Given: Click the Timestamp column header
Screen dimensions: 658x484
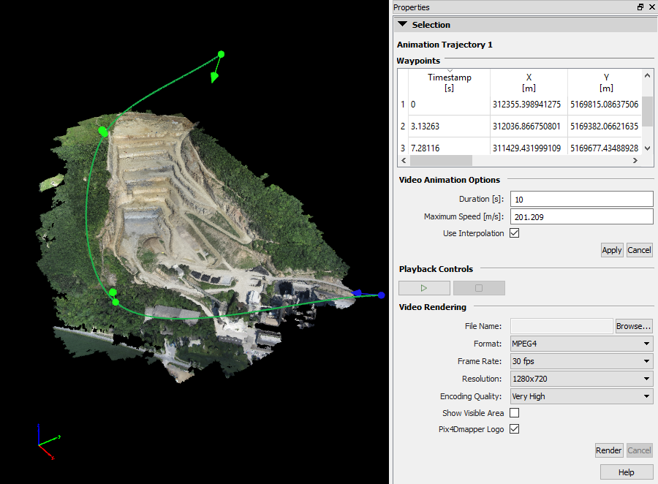Looking at the screenshot, I should (449, 82).
